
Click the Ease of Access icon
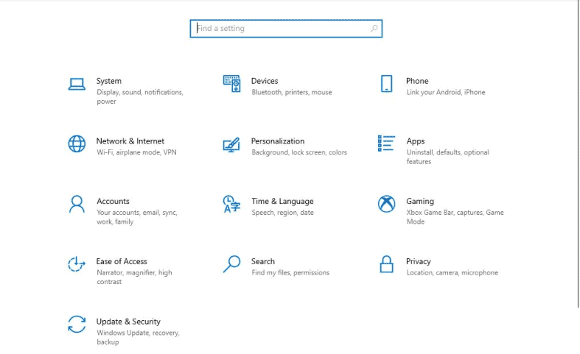coord(77,263)
